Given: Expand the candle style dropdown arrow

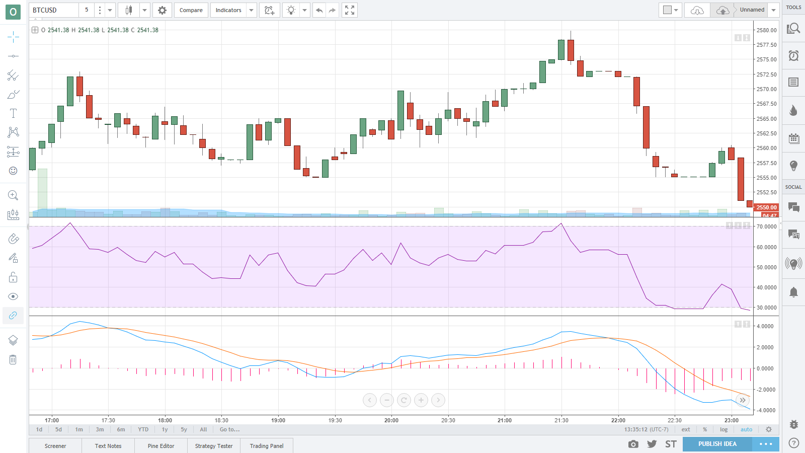Looking at the screenshot, I should pyautogui.click(x=144, y=10).
